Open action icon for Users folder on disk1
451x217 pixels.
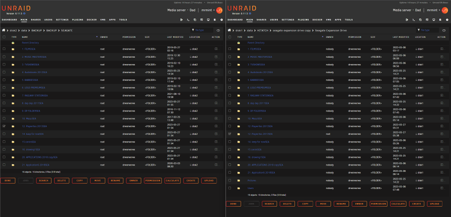(x=442, y=188)
